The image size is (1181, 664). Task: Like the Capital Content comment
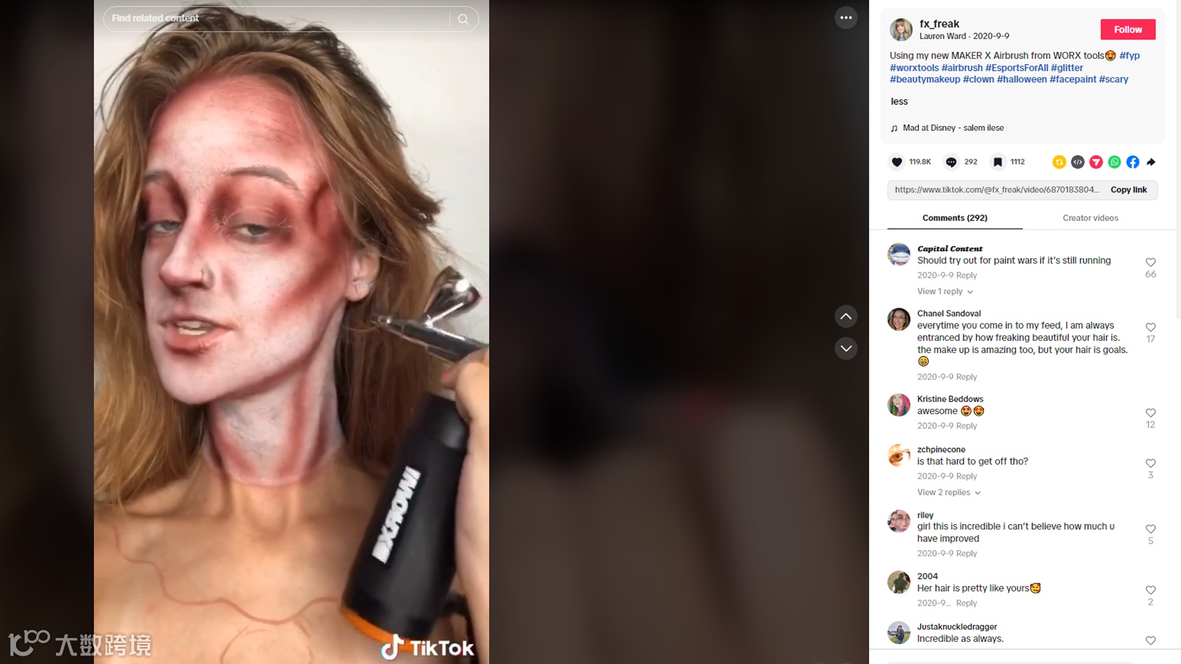[1150, 263]
